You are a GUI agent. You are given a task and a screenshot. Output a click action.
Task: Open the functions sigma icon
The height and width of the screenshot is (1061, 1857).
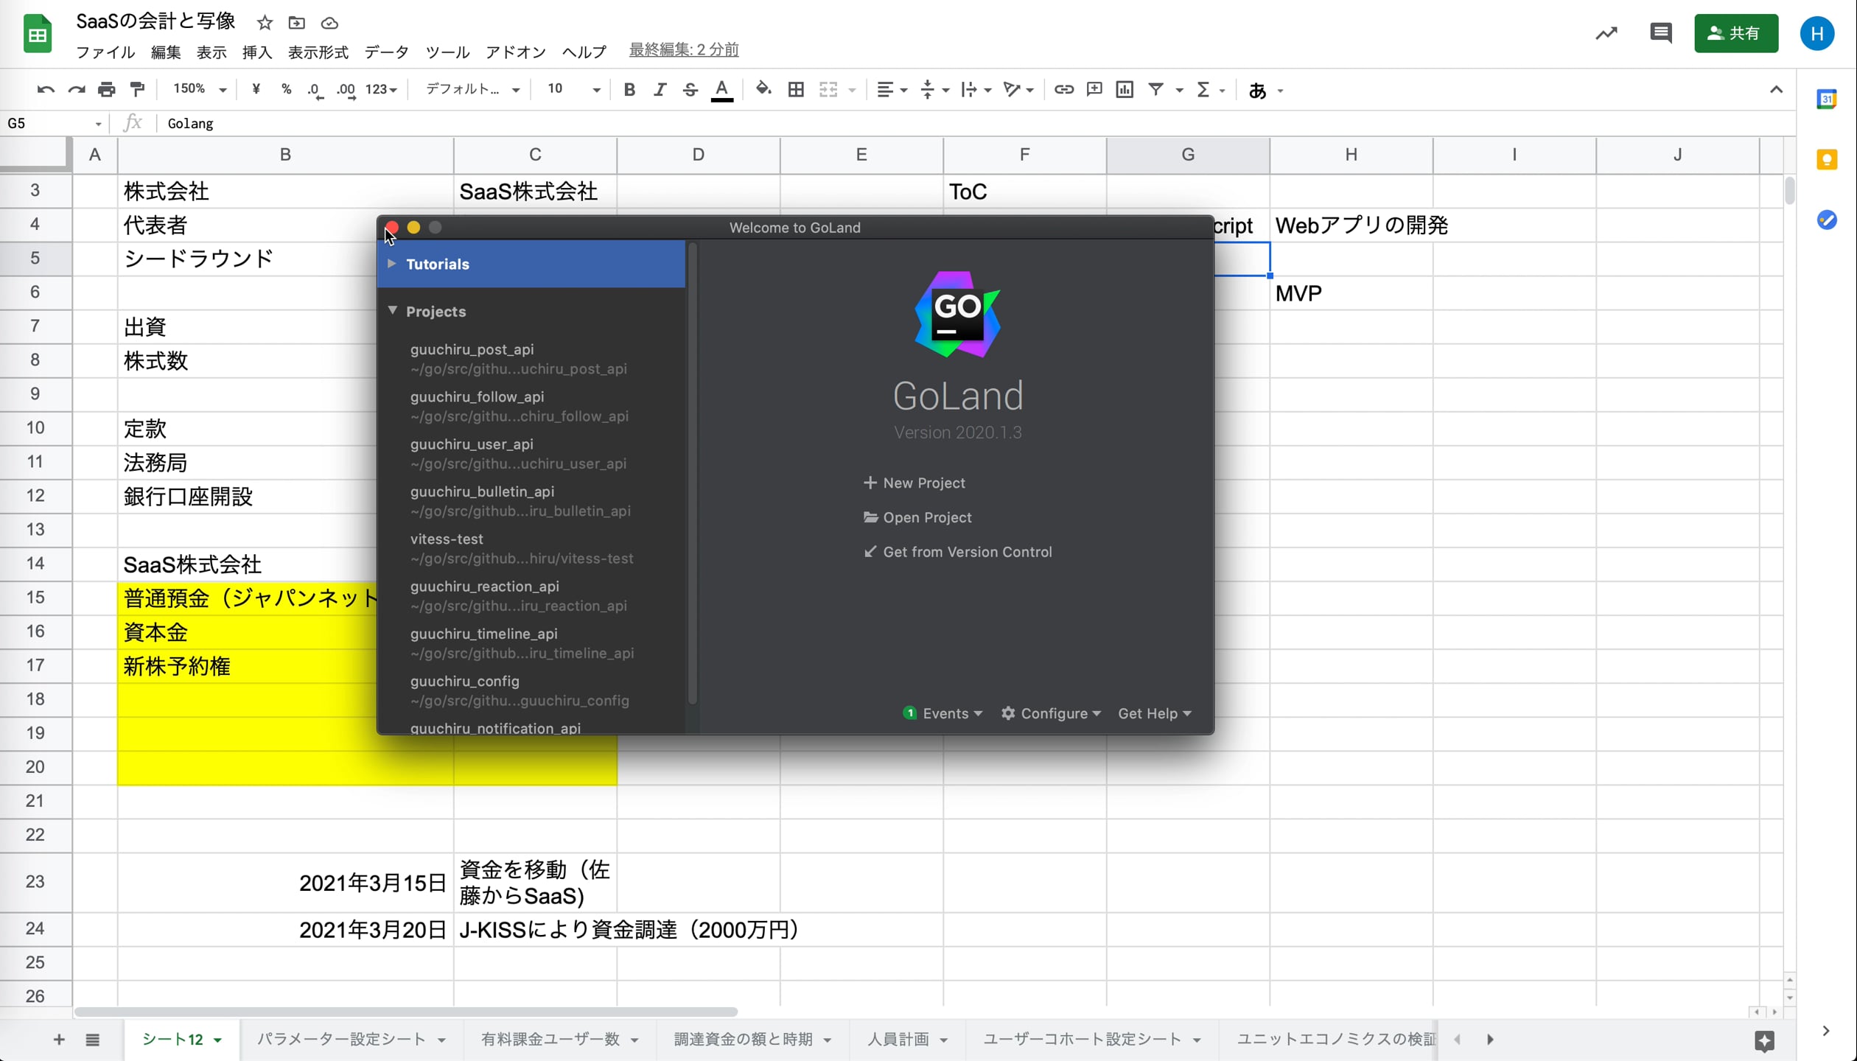pos(1203,89)
